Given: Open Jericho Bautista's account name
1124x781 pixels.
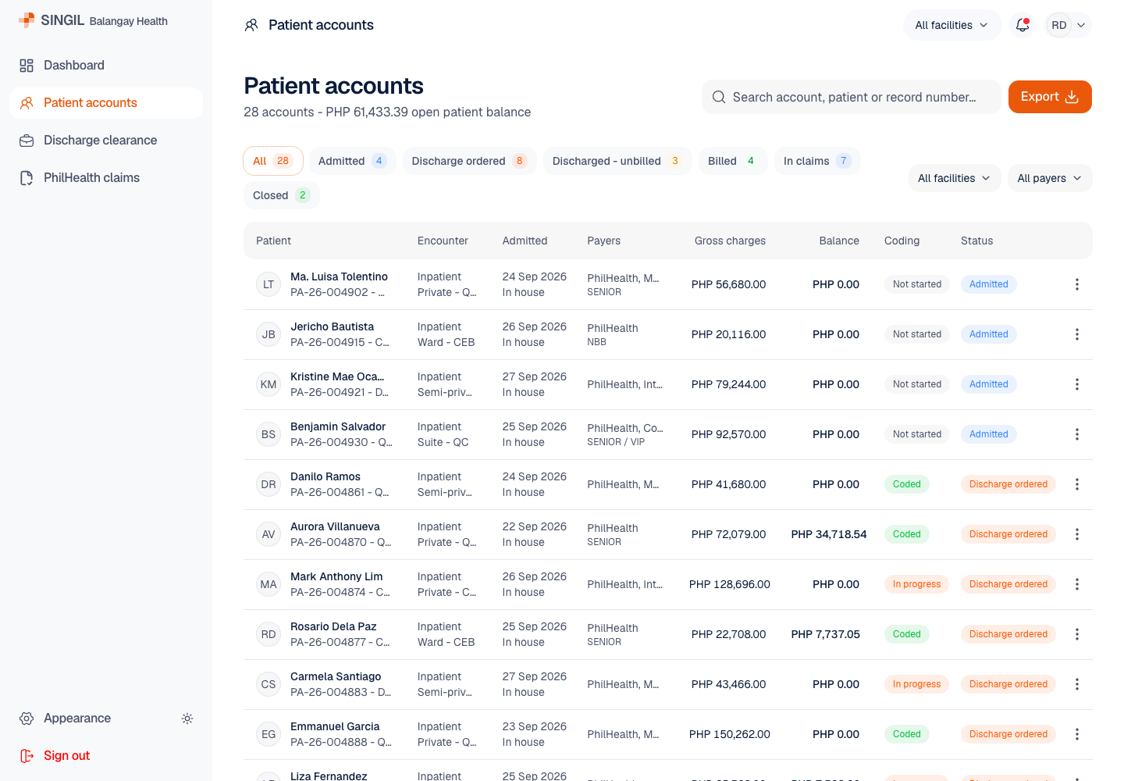Looking at the screenshot, I should pyautogui.click(x=333, y=326).
